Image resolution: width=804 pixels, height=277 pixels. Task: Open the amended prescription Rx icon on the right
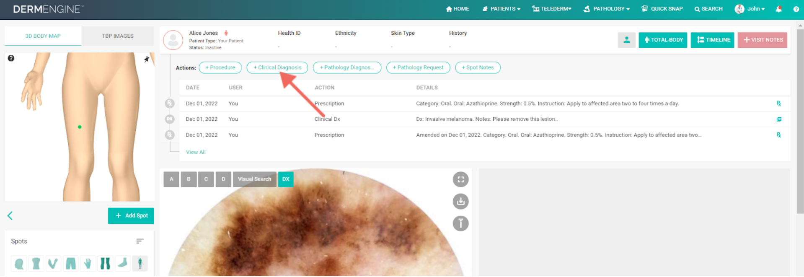tap(778, 135)
